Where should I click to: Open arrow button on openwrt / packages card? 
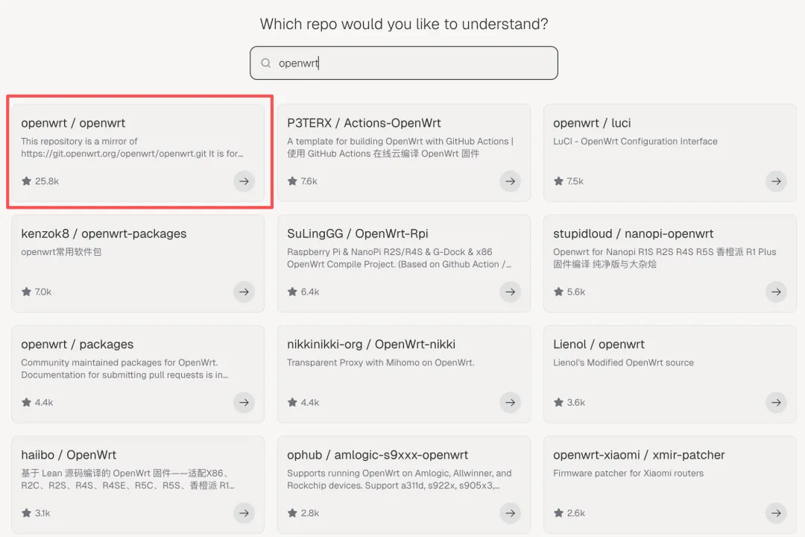pos(244,402)
